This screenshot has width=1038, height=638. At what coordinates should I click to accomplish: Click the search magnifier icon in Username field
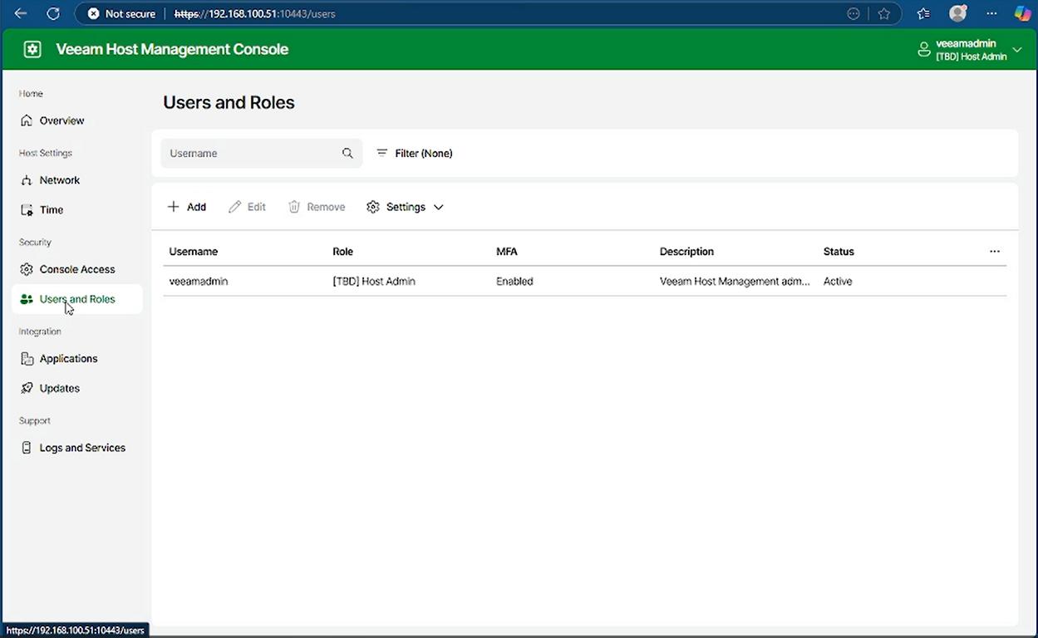(347, 154)
